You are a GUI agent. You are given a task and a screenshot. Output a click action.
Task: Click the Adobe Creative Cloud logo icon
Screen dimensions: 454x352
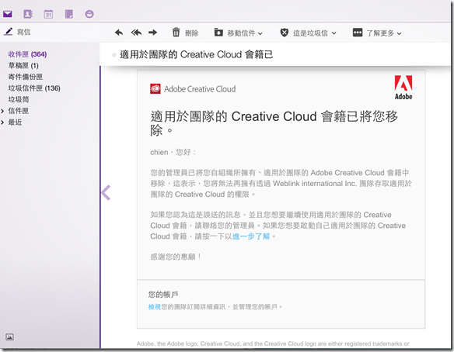155,89
